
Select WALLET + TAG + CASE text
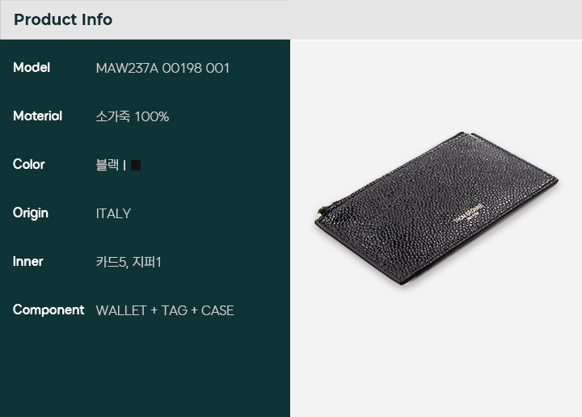165,310
